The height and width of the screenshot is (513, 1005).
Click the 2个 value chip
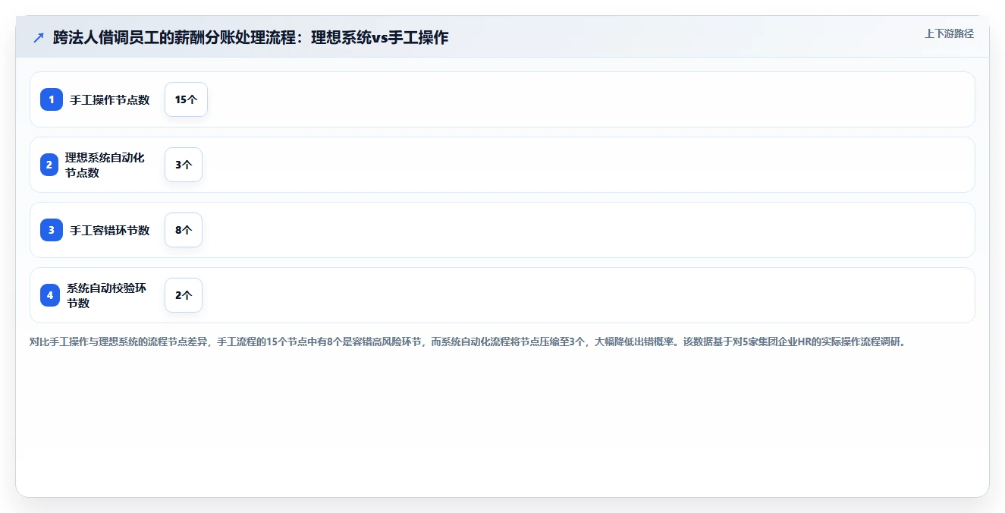click(184, 295)
